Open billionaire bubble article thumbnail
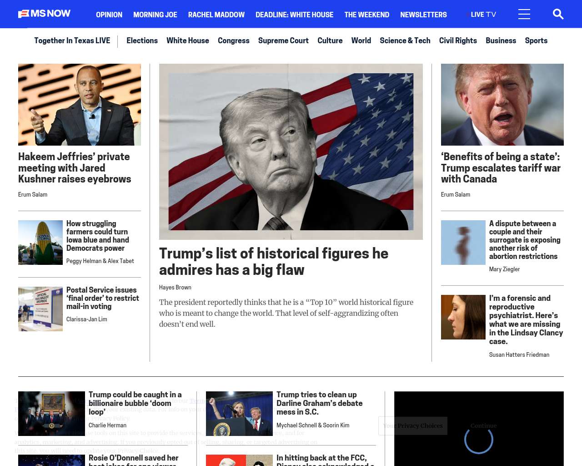 coord(51,414)
